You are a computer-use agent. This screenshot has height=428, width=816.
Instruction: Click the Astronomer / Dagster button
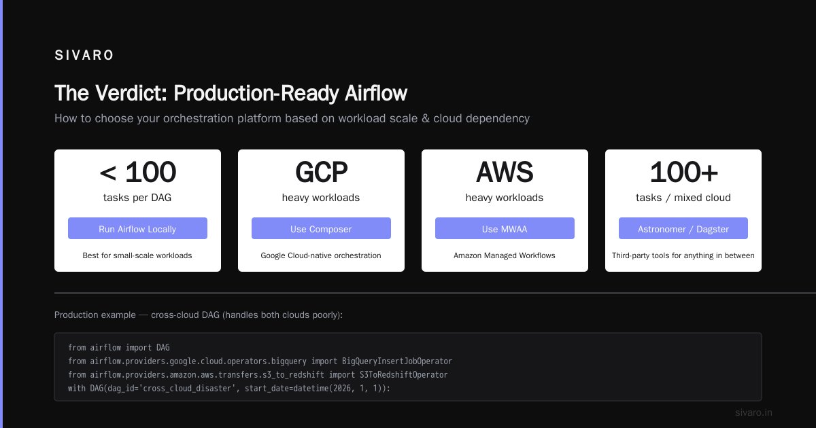[683, 228]
